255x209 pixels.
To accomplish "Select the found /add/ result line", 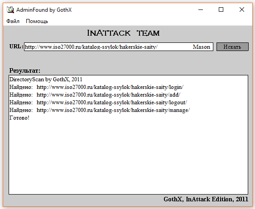I will click(95, 95).
